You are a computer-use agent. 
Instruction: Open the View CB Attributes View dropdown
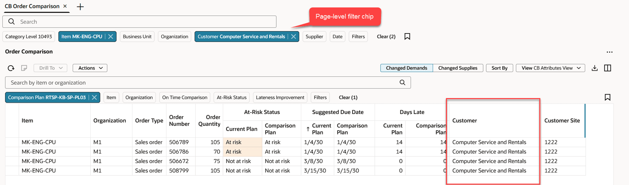[x=550, y=68]
